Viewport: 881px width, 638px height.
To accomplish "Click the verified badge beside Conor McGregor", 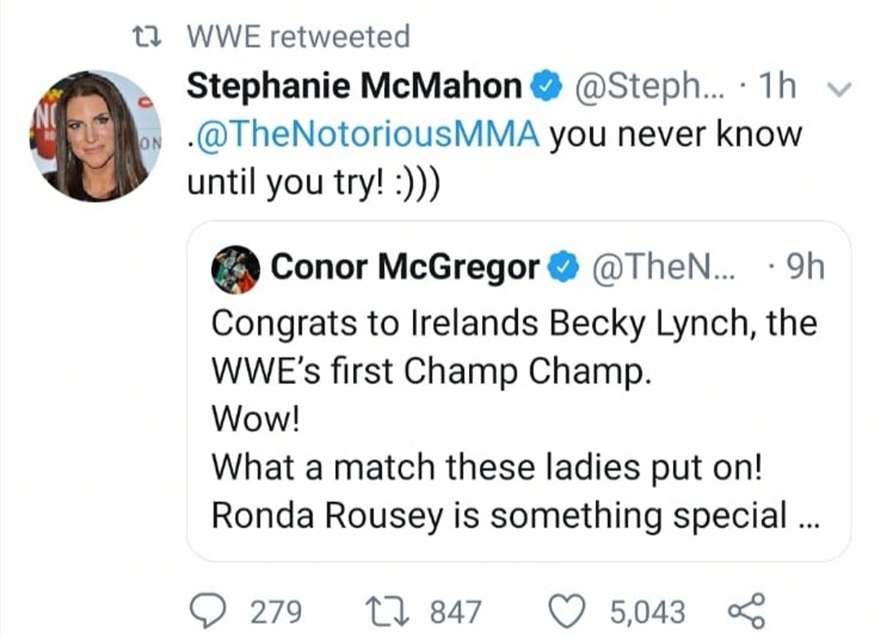I will 562,267.
